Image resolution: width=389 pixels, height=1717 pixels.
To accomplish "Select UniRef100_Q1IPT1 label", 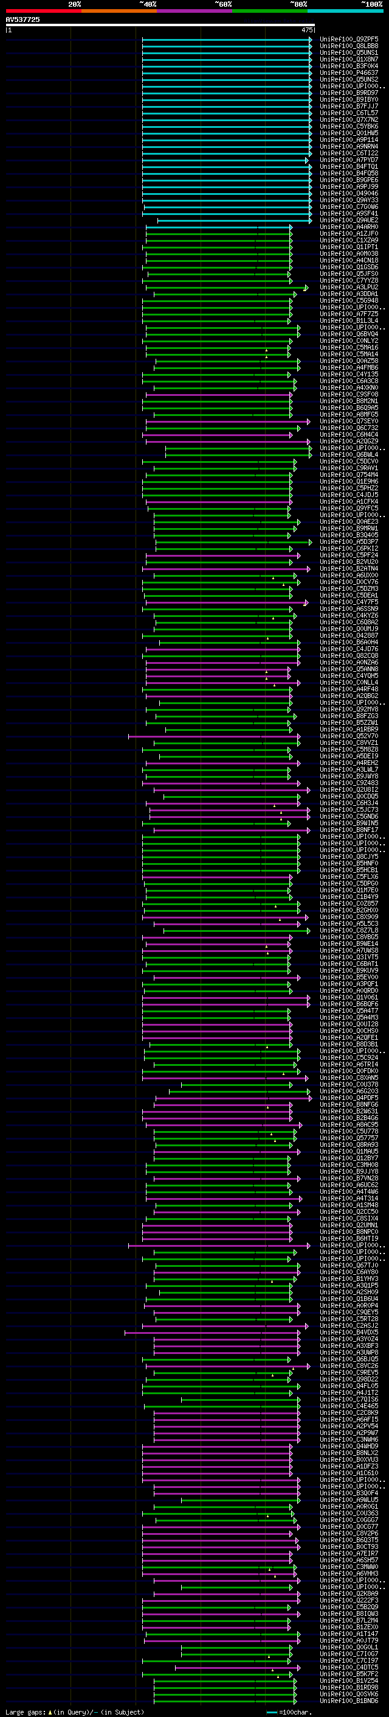I will click(349, 247).
